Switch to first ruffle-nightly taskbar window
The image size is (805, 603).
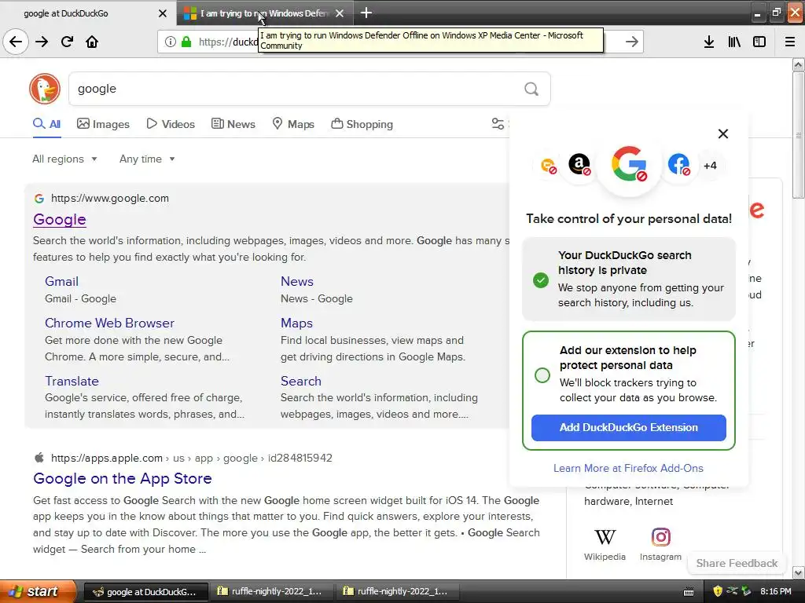click(x=271, y=592)
